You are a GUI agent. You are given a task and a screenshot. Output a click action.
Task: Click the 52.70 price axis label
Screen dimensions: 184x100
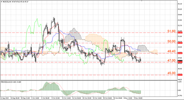point(180,26)
